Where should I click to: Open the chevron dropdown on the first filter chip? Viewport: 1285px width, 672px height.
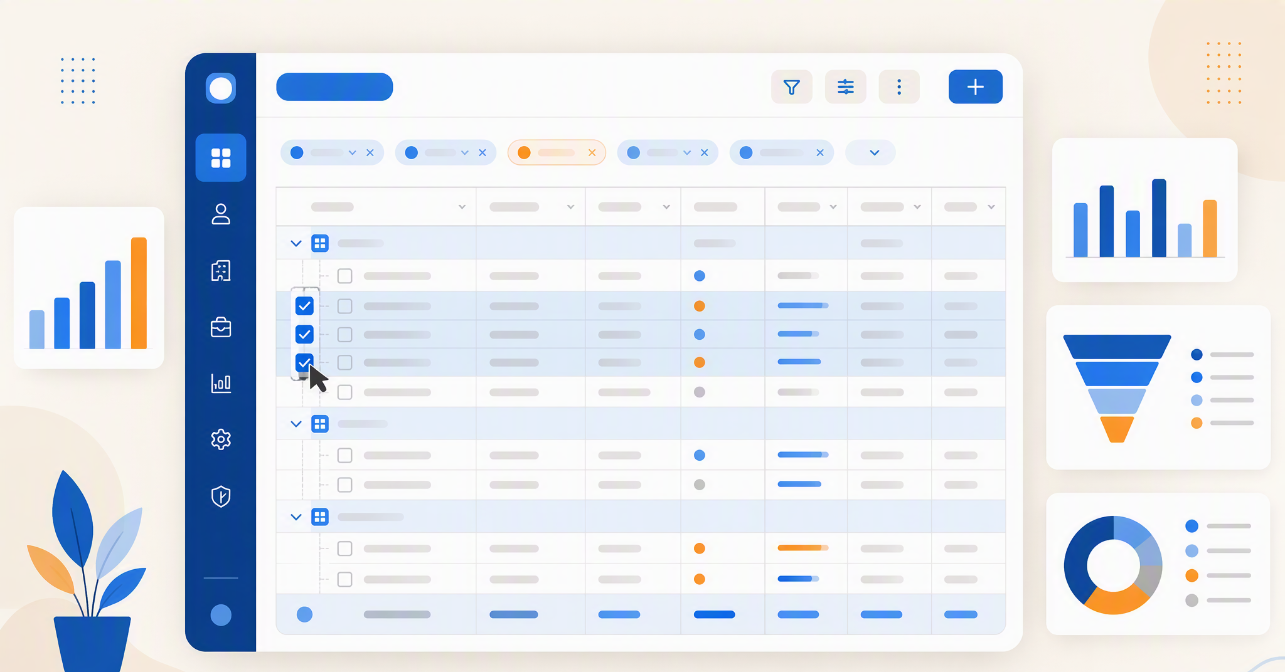click(353, 153)
